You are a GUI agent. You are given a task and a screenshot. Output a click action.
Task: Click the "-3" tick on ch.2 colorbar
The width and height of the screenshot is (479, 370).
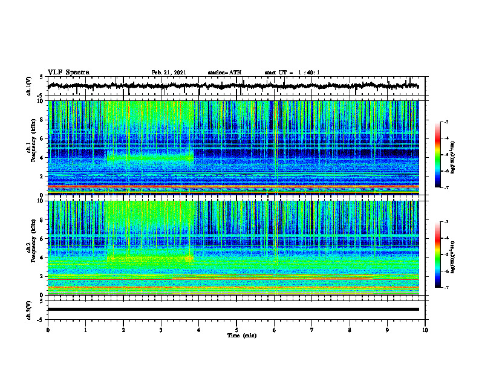tap(446, 222)
